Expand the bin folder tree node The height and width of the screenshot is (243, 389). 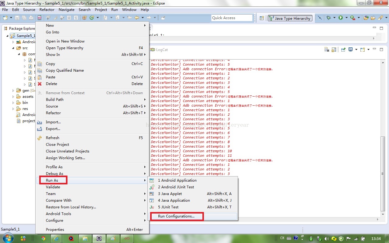click(13, 103)
